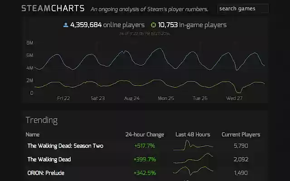This screenshot has width=290, height=181.
Task: Click the Sat 23 axis label
Action: point(98,98)
